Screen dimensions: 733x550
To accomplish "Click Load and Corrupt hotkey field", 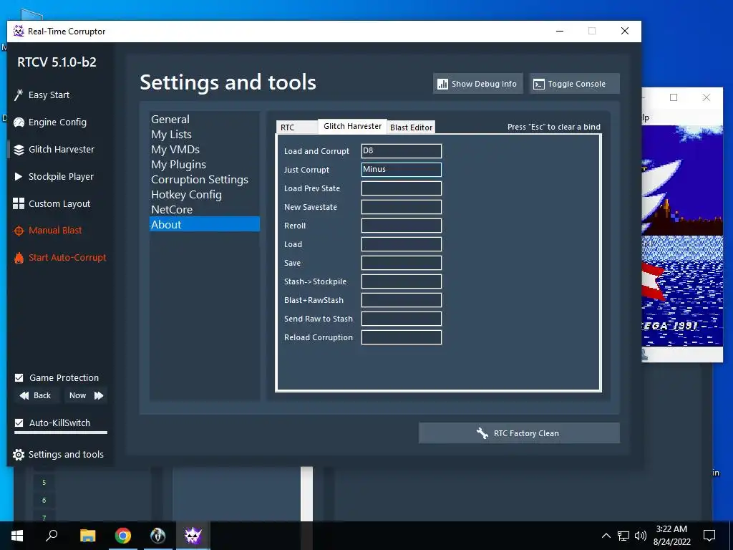I will click(x=401, y=151).
